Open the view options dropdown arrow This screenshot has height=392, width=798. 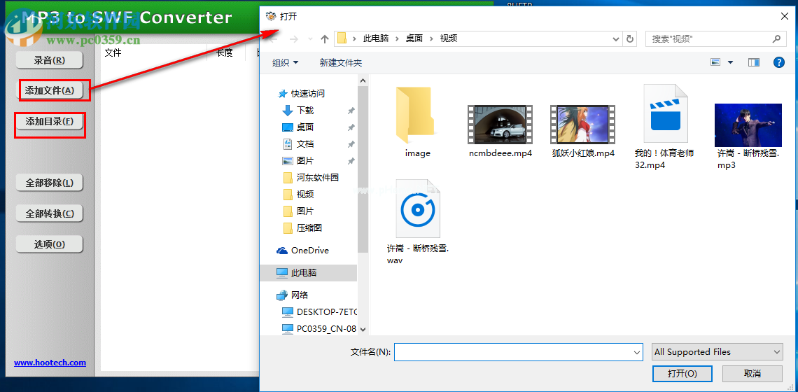coord(730,62)
